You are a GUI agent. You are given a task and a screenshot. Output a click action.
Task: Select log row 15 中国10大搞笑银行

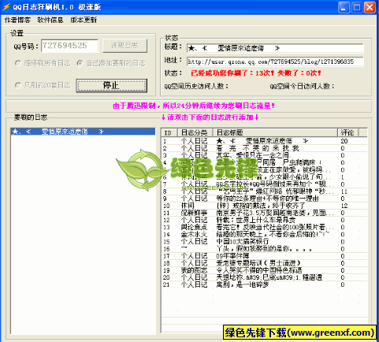(264, 242)
